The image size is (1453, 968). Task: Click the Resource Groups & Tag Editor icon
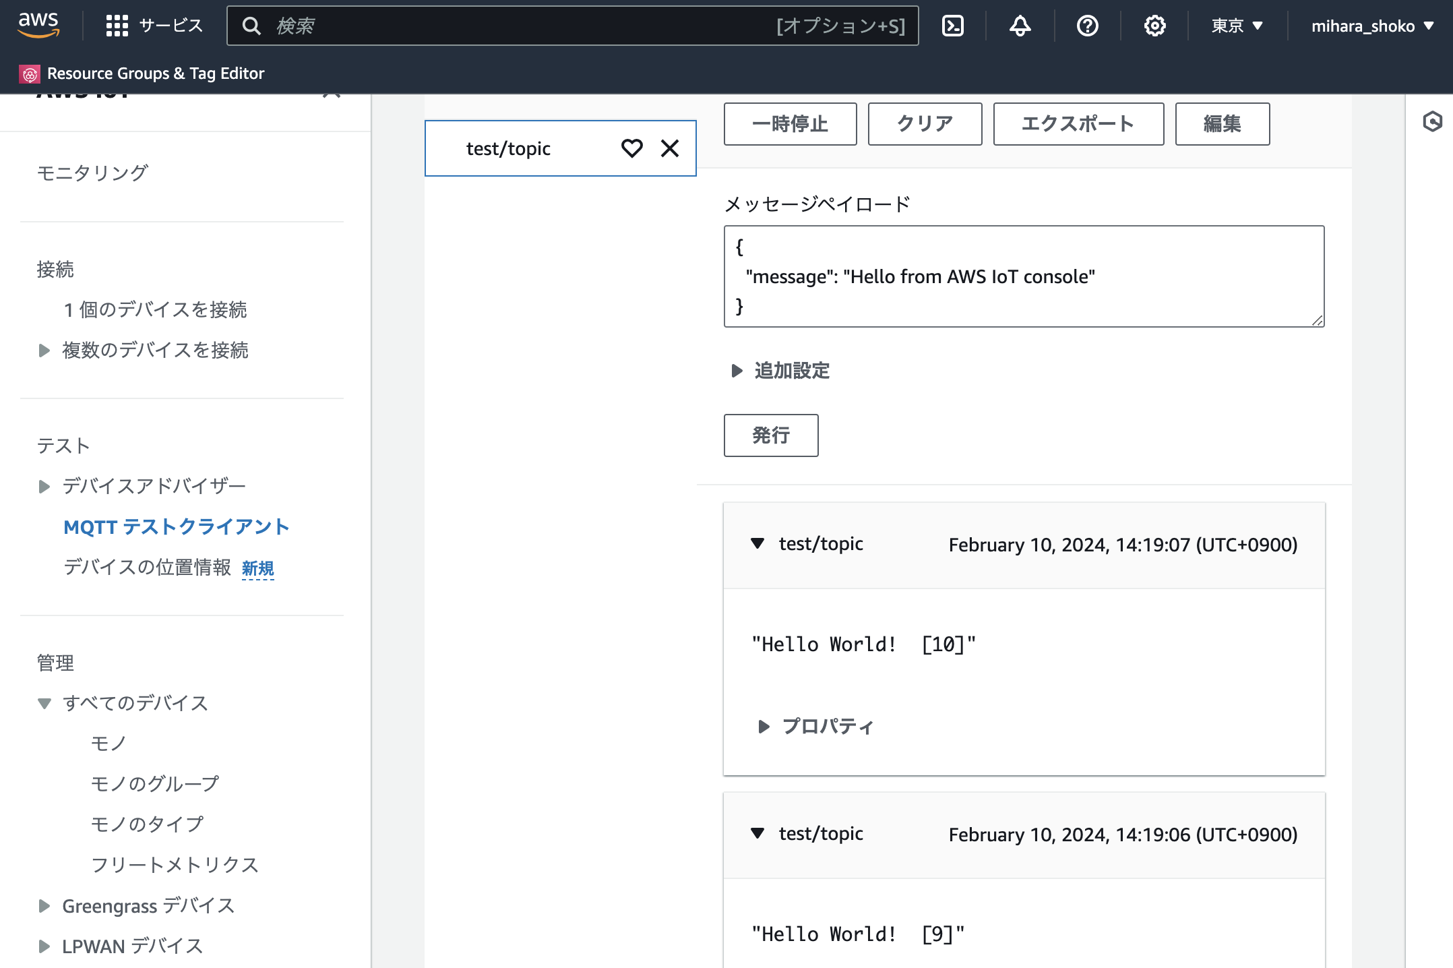click(30, 73)
